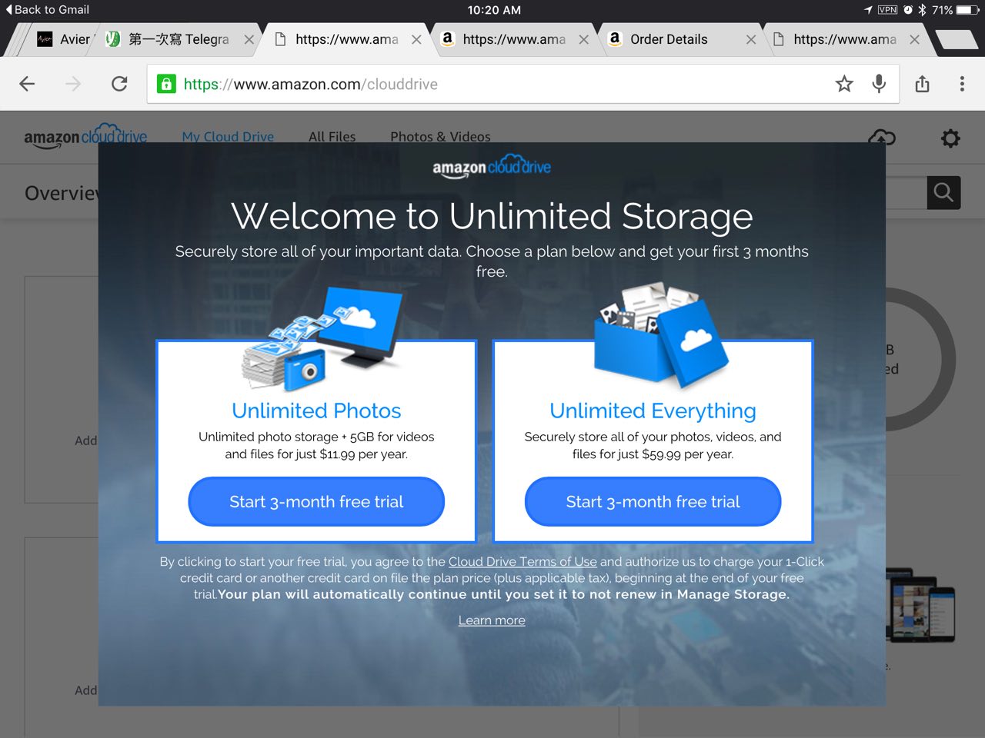985x738 pixels.
Task: Switch to the Order Details tab
Action: coord(669,39)
